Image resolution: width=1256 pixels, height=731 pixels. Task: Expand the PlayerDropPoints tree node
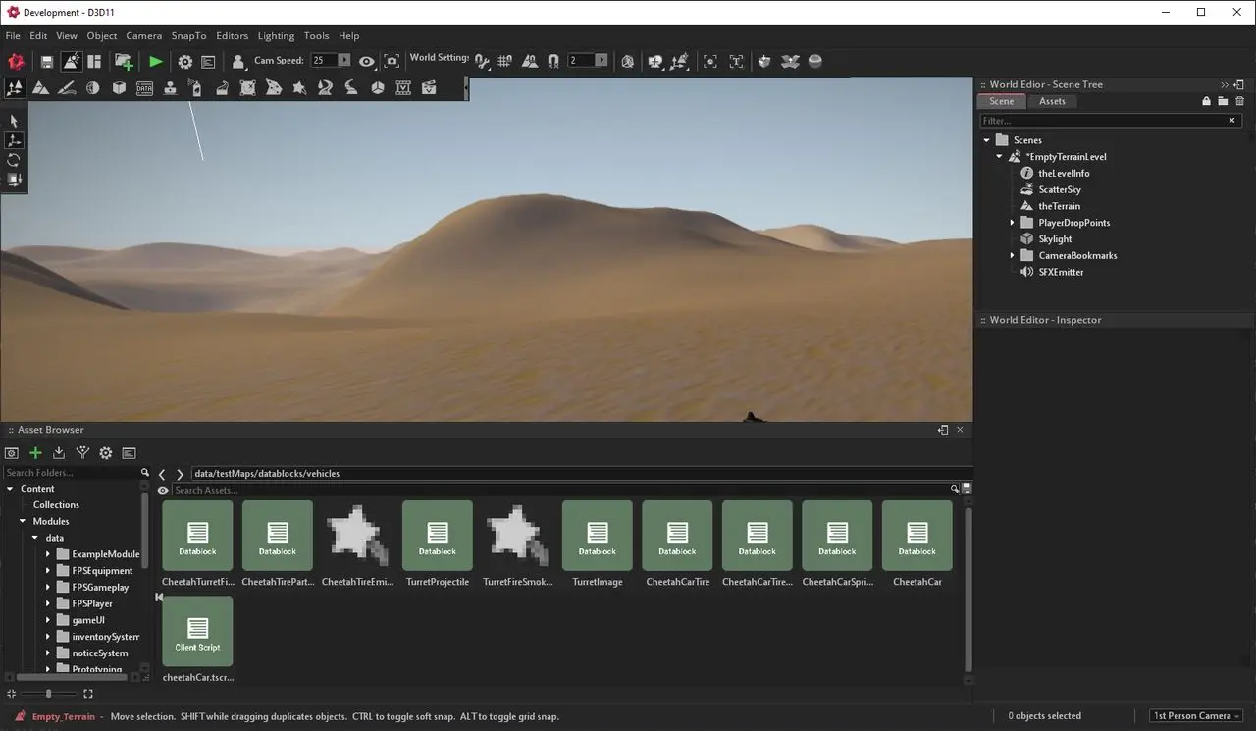(x=1013, y=223)
